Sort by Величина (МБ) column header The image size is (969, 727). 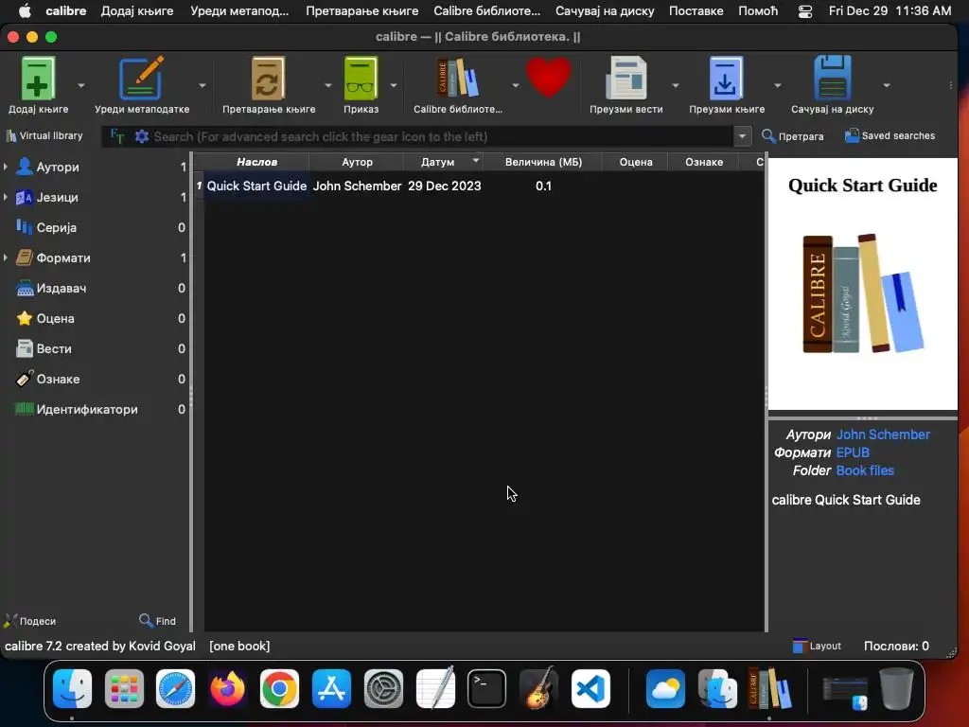[543, 162]
